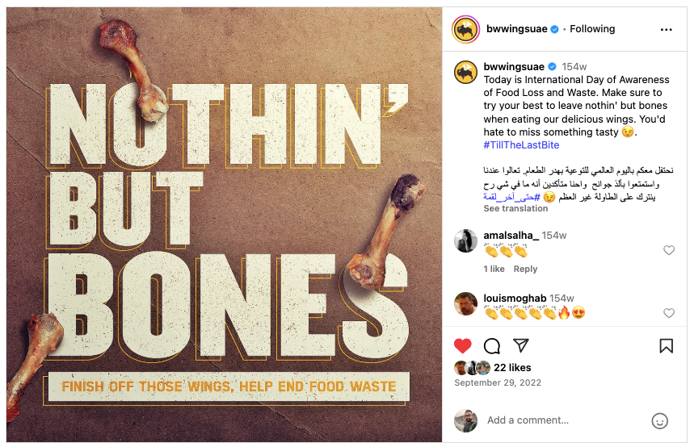Click the verified badge in the header
The image size is (694, 447).
point(555,29)
